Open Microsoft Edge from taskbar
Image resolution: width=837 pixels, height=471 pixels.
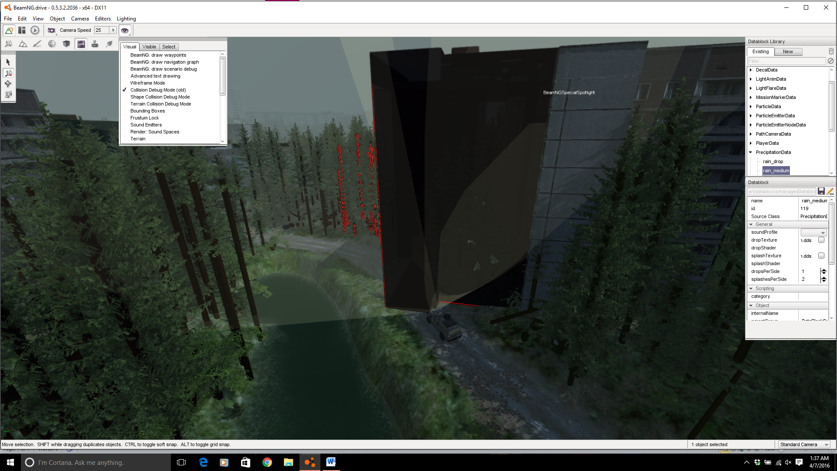pyautogui.click(x=203, y=462)
